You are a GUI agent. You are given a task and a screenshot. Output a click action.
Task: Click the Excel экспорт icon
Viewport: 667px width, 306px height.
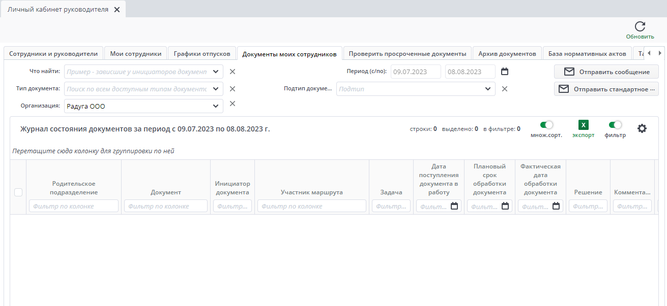[x=584, y=125]
